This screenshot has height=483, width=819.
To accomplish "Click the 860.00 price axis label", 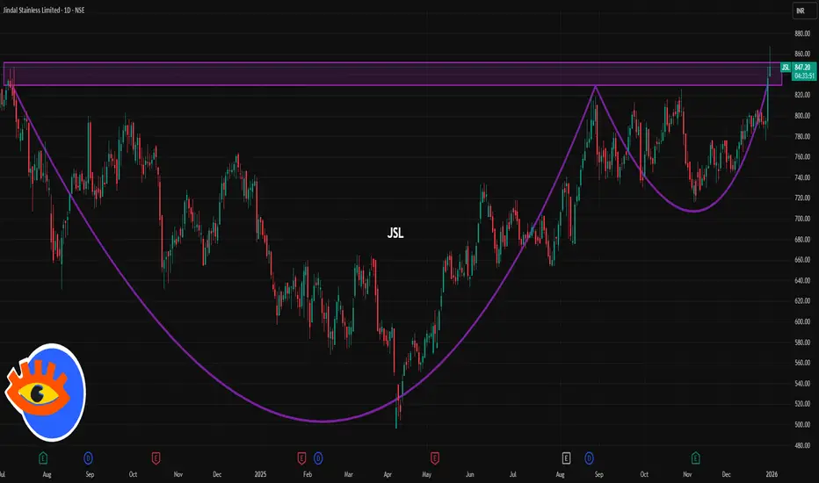I will 802,54.
